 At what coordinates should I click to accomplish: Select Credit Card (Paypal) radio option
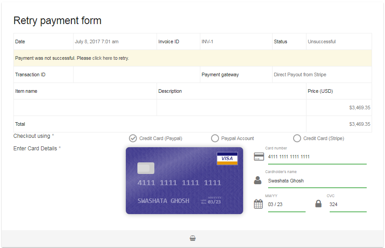(x=133, y=138)
